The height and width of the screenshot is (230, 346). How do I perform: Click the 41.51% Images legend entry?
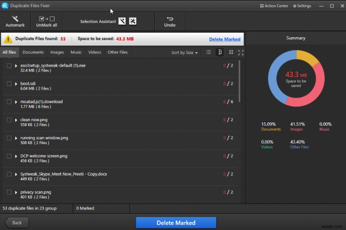coord(297,127)
